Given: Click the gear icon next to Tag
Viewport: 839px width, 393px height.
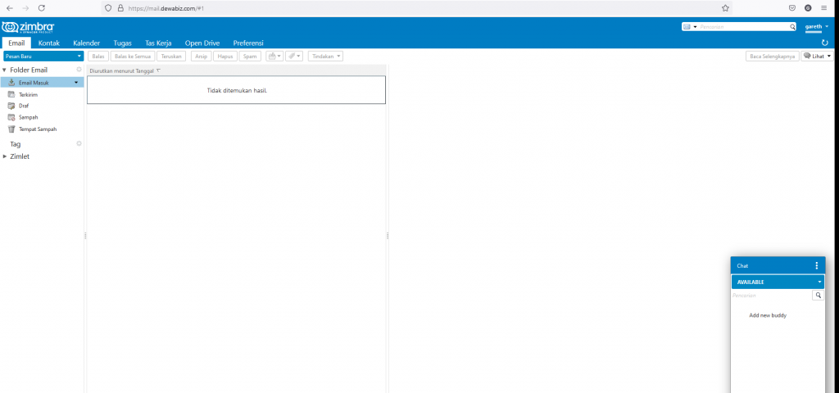Looking at the screenshot, I should point(79,143).
